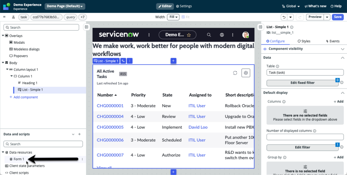Image resolution: width=347 pixels, height=175 pixels.
Task: Click the Save button
Action: pyautogui.click(x=338, y=17)
